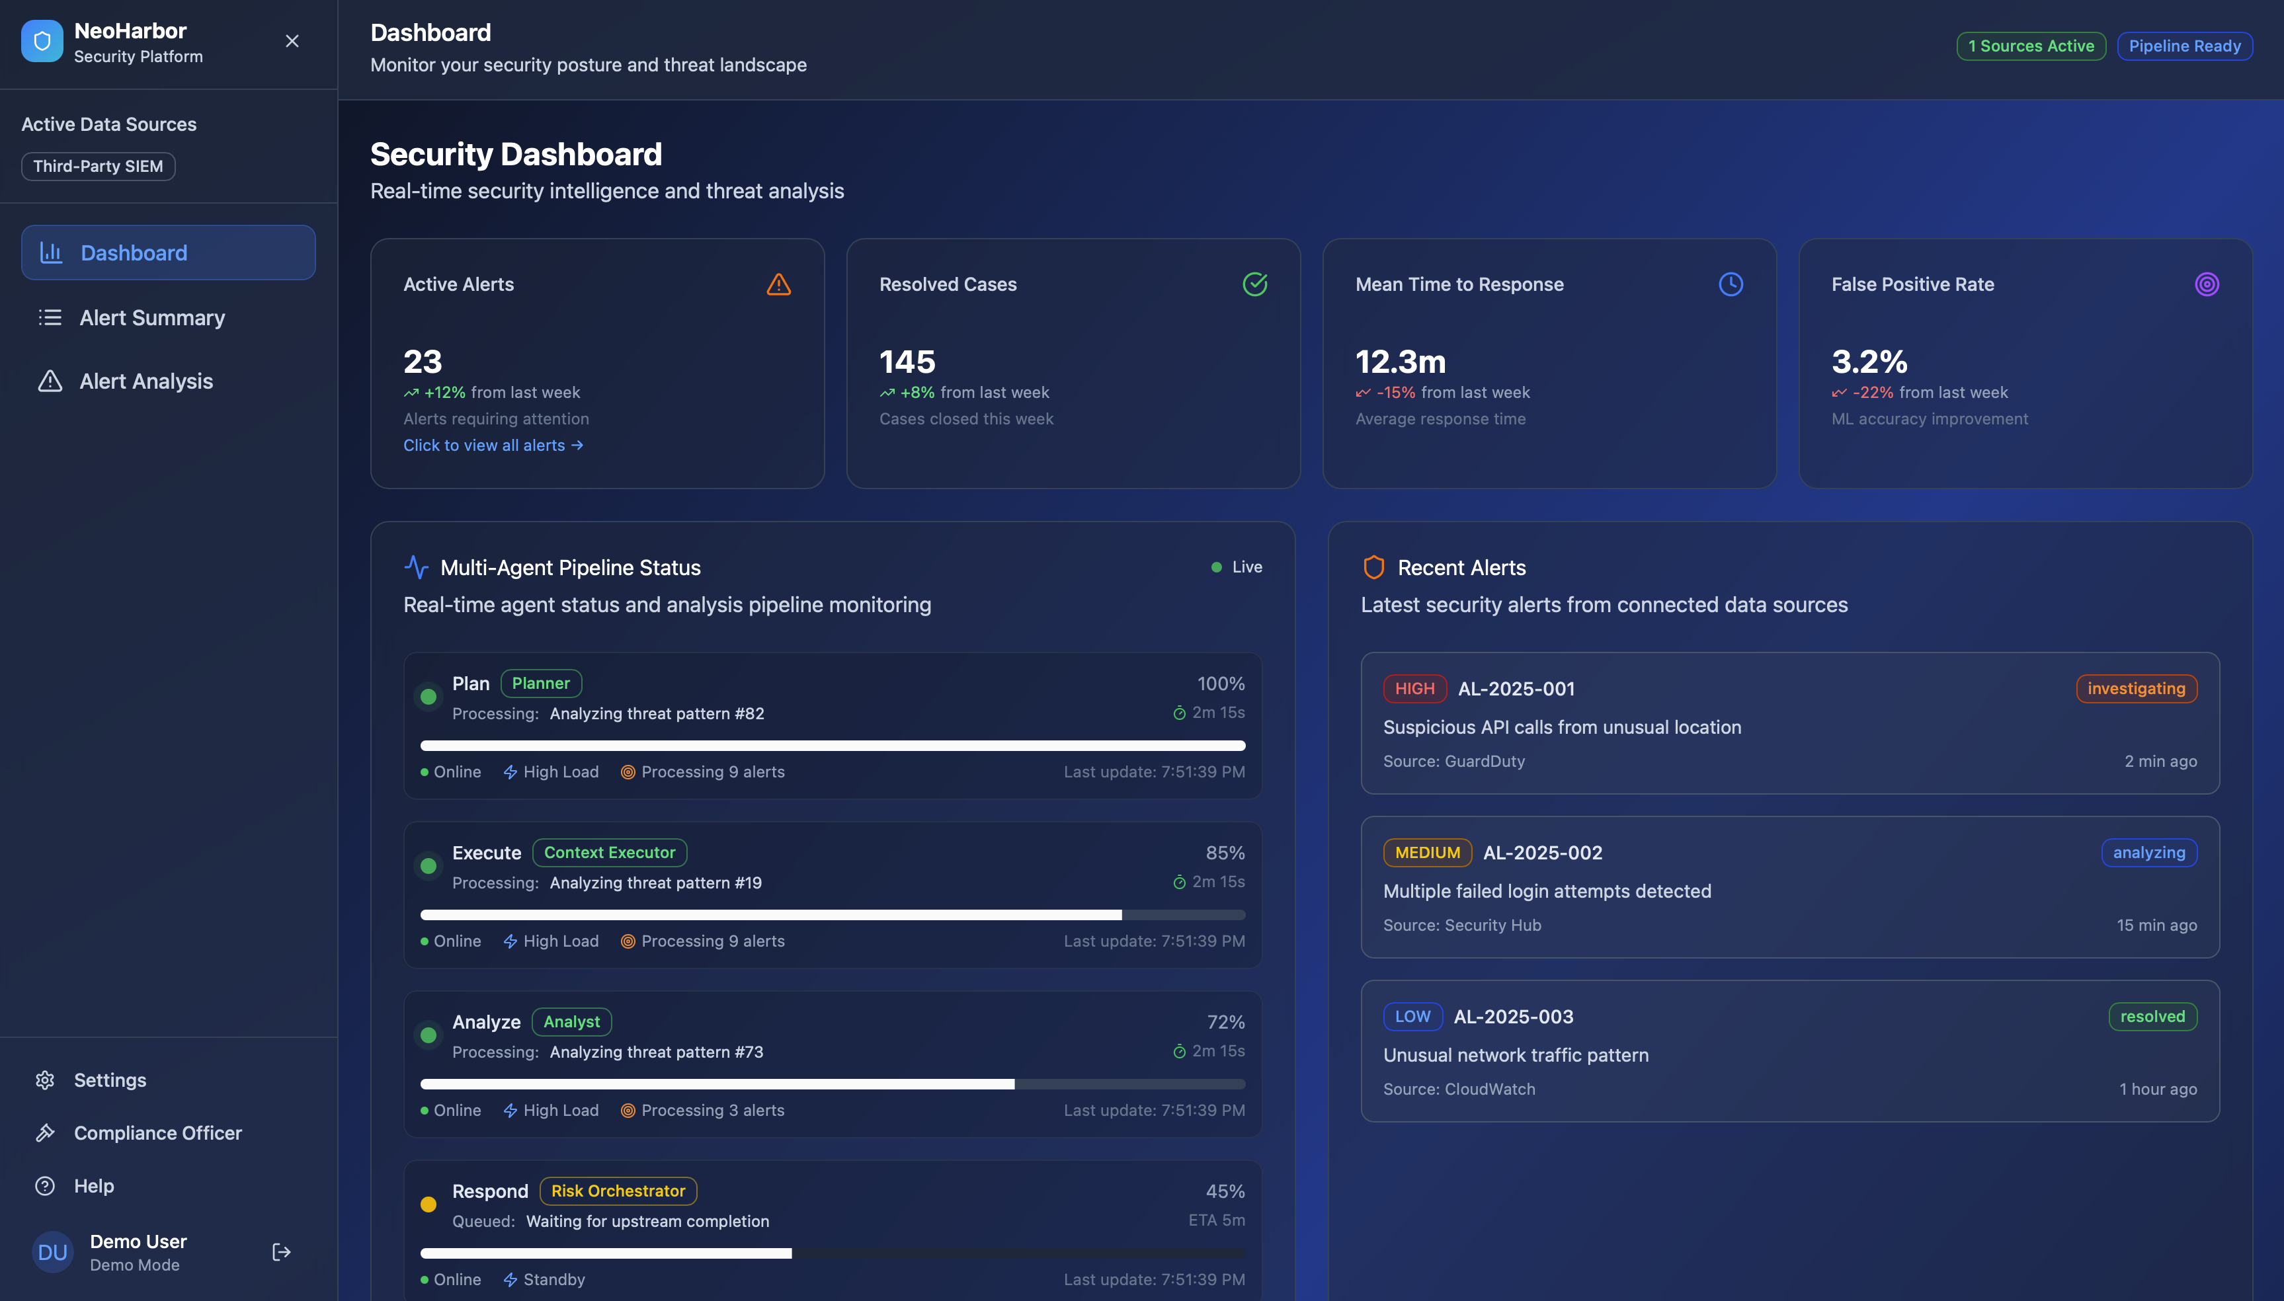Click the Pipeline Ready status badge

point(2184,46)
